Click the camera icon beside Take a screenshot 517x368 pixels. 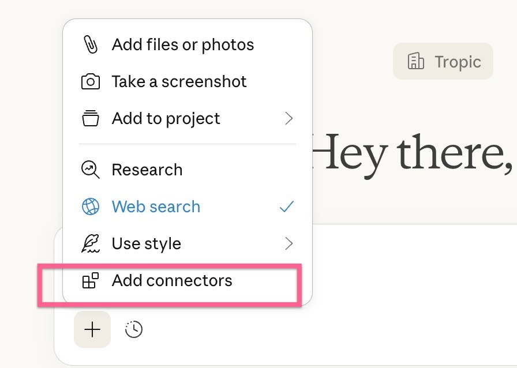90,82
